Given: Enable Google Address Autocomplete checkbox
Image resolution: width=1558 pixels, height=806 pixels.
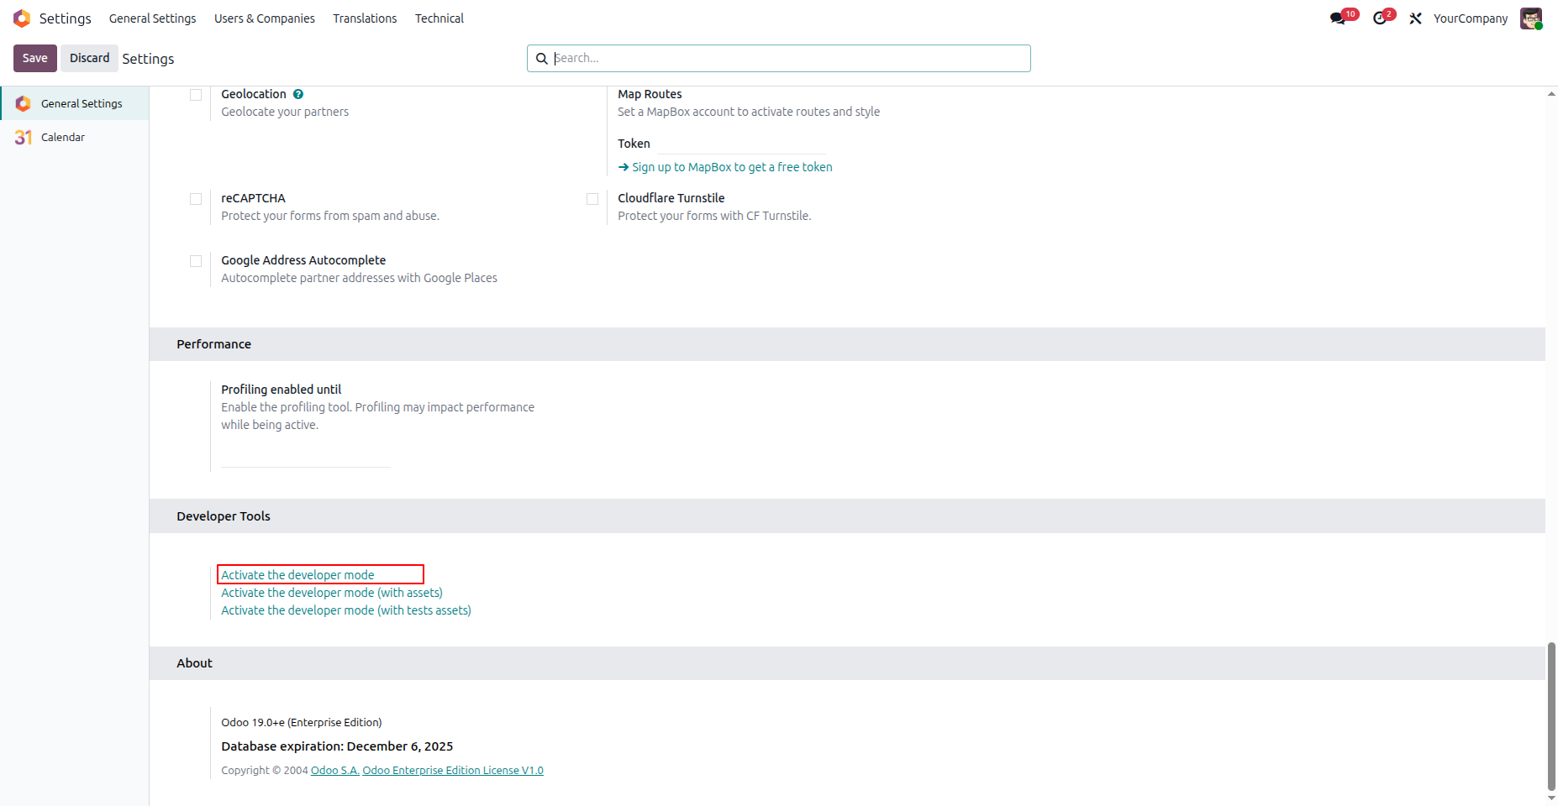Looking at the screenshot, I should point(196,261).
